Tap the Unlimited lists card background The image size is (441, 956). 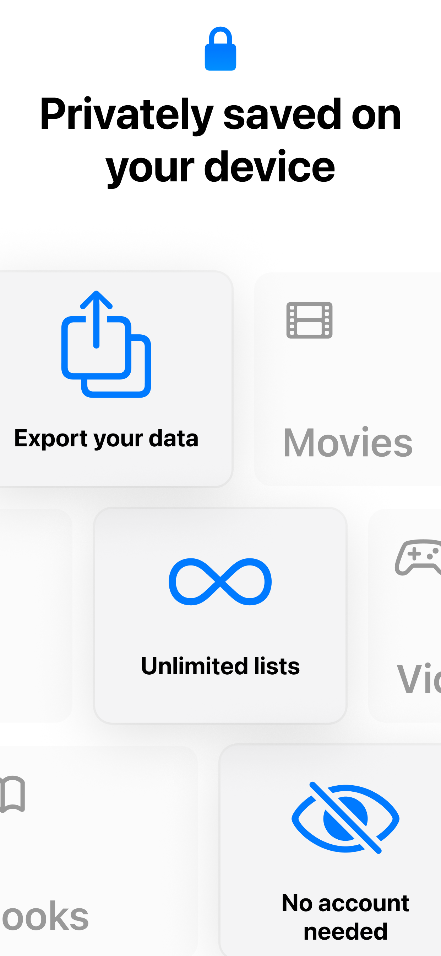220,615
